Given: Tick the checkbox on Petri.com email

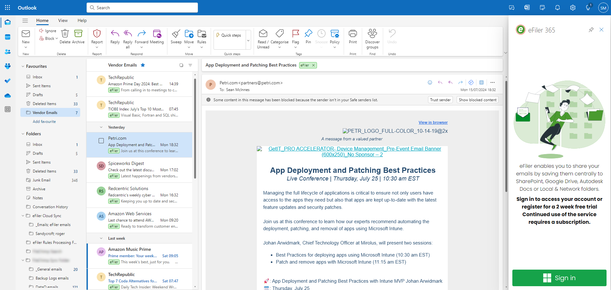Looking at the screenshot, I should point(101,141).
